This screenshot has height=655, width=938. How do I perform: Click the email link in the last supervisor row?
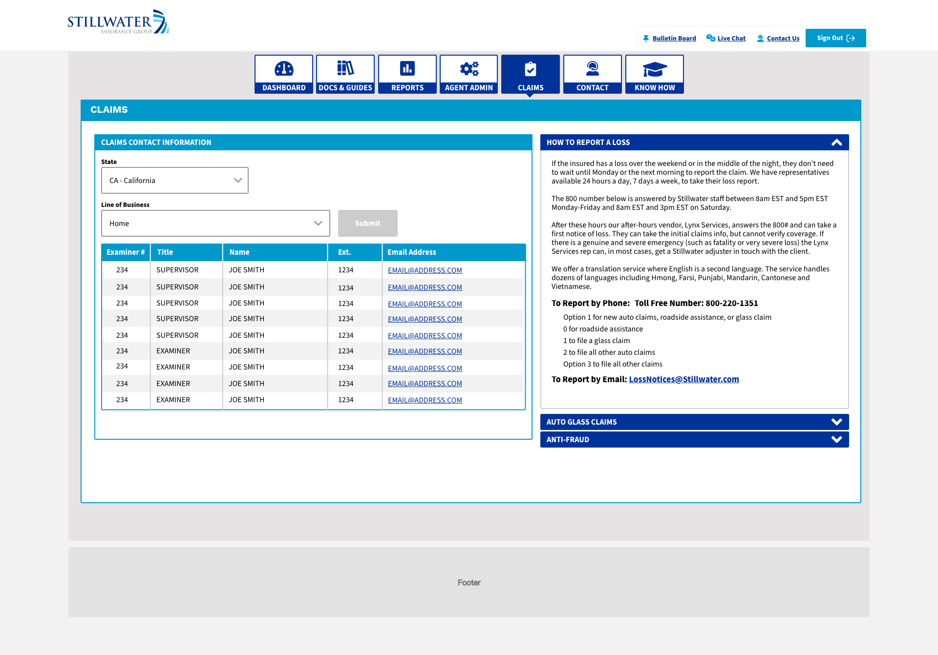[425, 336]
